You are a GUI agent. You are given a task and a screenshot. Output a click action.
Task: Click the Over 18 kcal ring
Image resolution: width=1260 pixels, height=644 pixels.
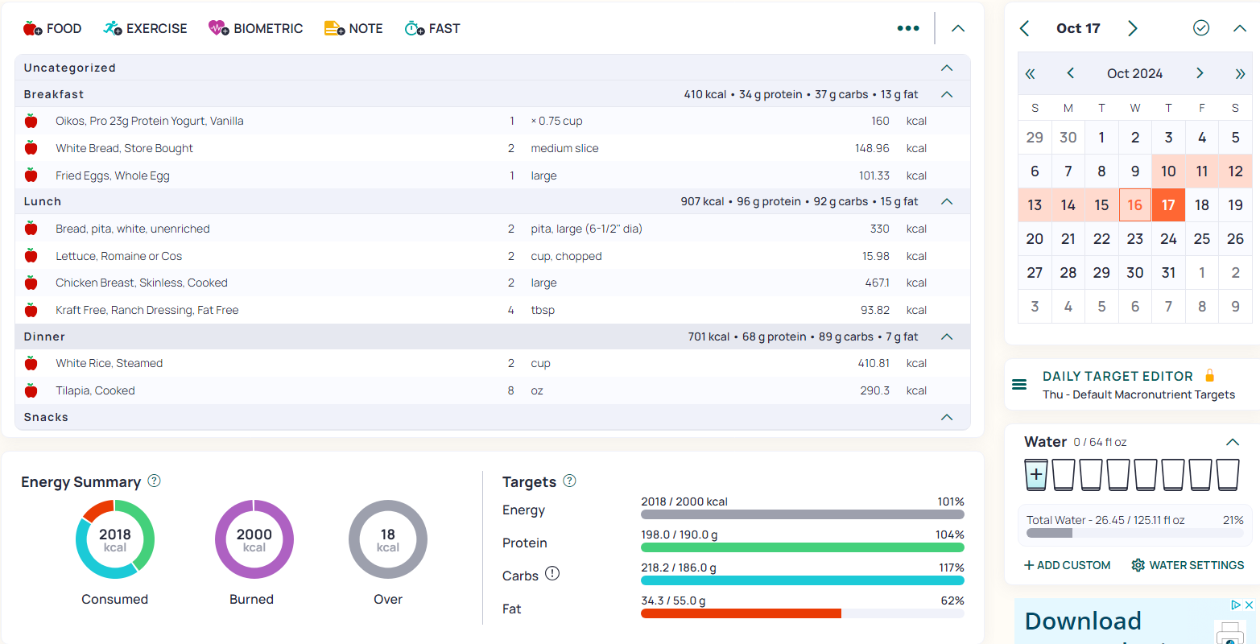(388, 539)
